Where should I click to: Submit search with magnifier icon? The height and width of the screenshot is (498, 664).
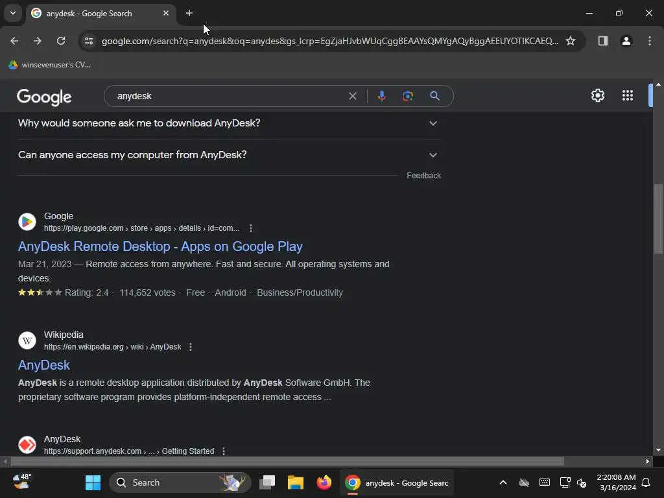(434, 96)
